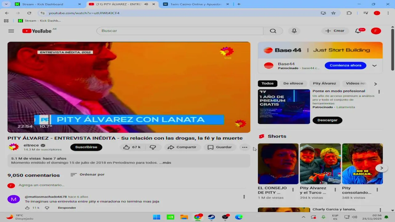
Task: Switch to the Stream - Kick Dashboard tab
Action: [48, 4]
